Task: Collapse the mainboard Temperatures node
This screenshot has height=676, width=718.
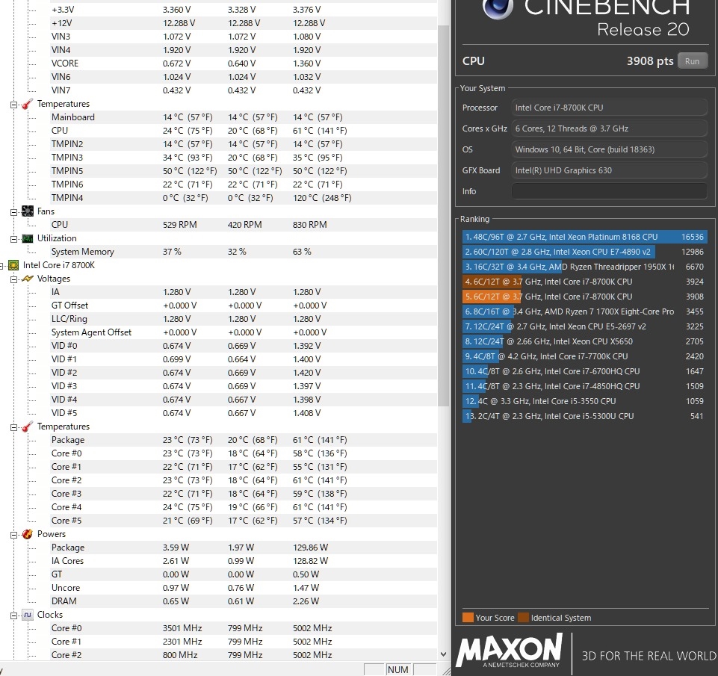Action: click(x=13, y=105)
